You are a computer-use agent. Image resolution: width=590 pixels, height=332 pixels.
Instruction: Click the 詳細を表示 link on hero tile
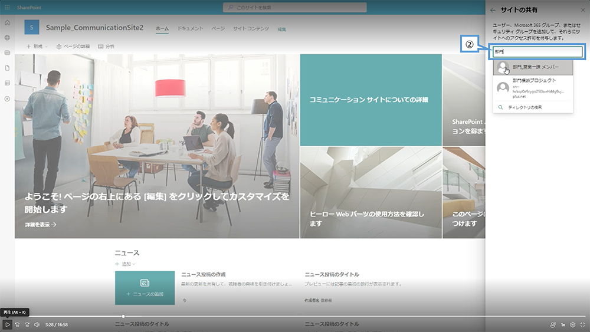pyautogui.click(x=41, y=225)
